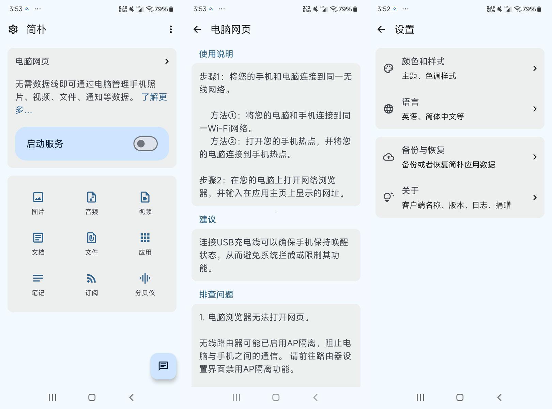Tap recent apps button under 简朴 screen
The height and width of the screenshot is (409, 552).
(52, 397)
